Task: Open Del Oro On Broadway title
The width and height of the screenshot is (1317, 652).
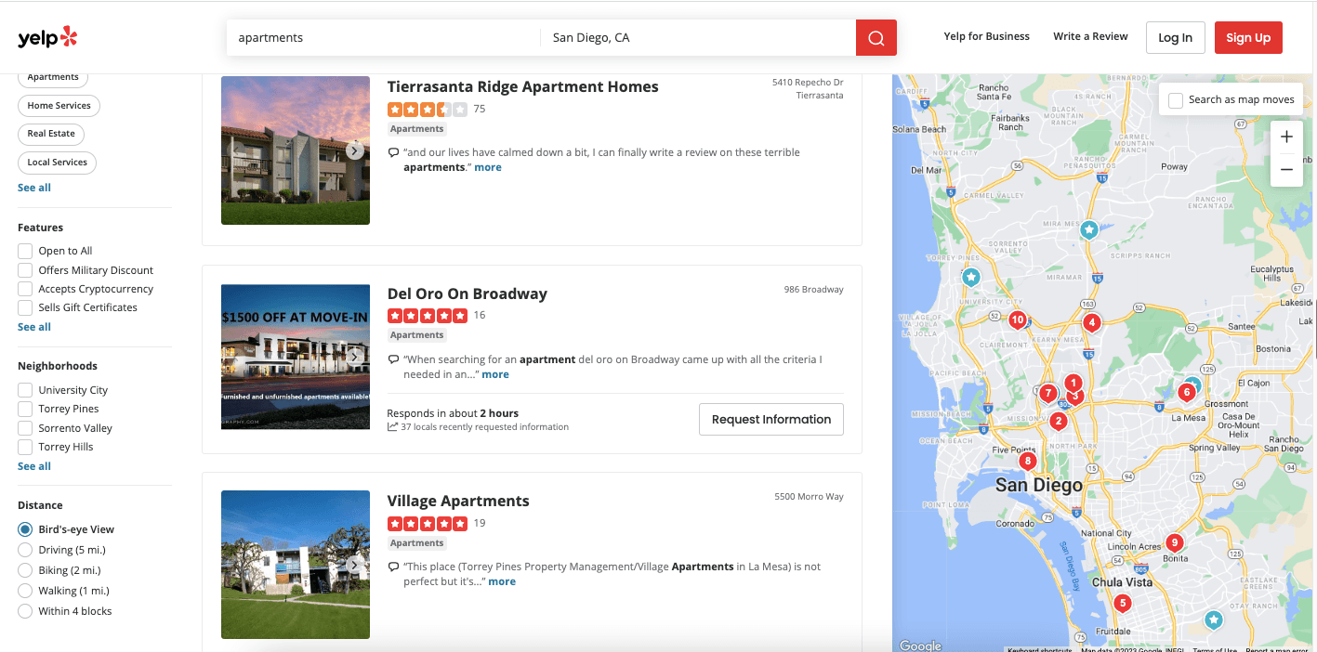Action: coord(468,293)
